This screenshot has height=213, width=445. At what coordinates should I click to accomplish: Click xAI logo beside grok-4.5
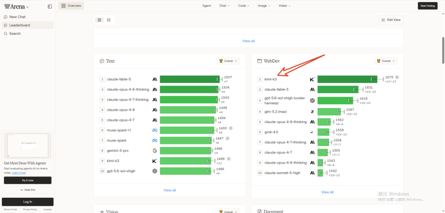312,132
